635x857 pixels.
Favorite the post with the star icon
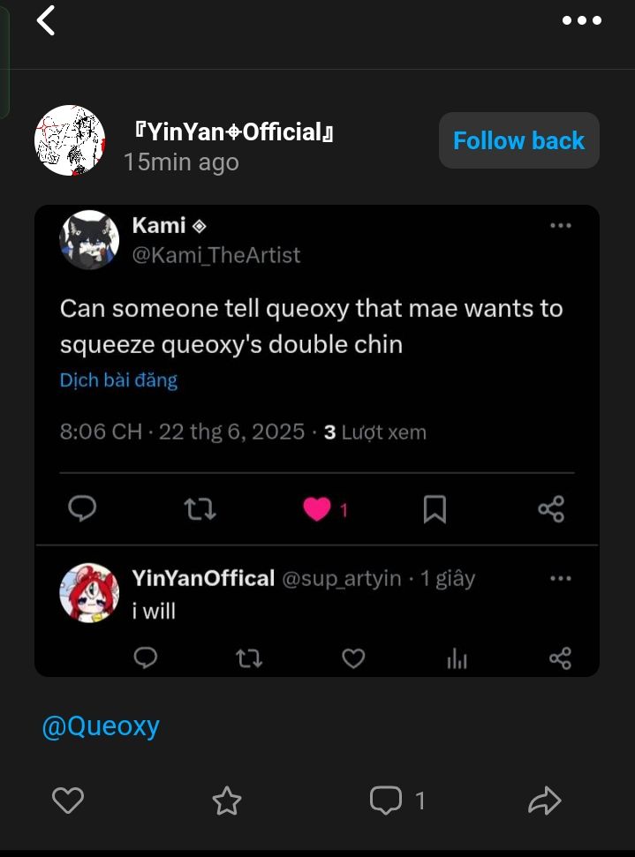tap(226, 801)
